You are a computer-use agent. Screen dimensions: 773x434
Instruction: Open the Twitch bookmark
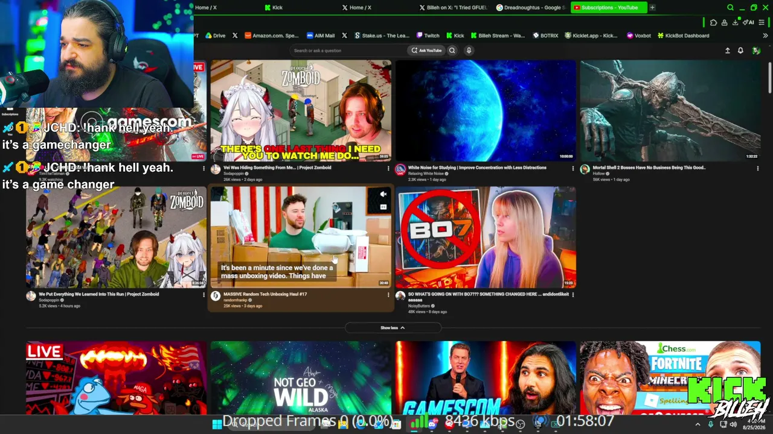click(x=428, y=36)
